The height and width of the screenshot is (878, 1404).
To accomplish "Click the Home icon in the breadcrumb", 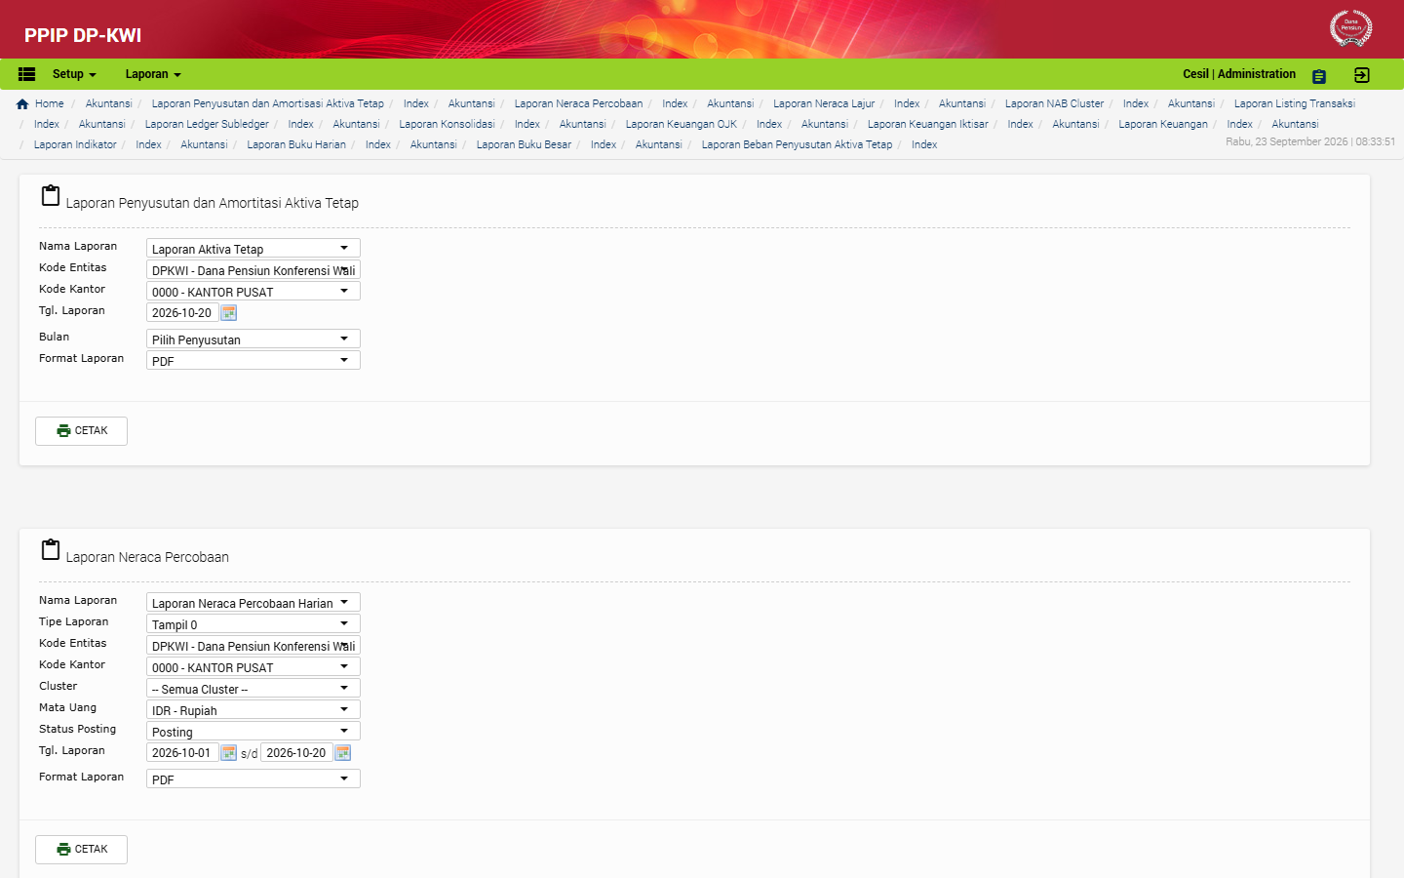I will [x=22, y=104].
